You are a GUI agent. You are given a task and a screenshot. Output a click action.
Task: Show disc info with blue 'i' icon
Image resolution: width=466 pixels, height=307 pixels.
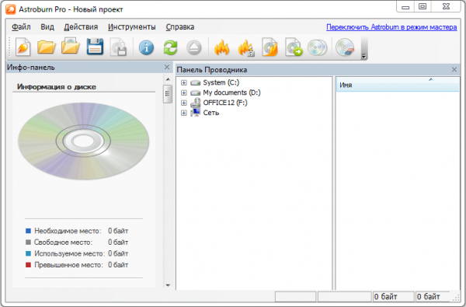(x=146, y=47)
